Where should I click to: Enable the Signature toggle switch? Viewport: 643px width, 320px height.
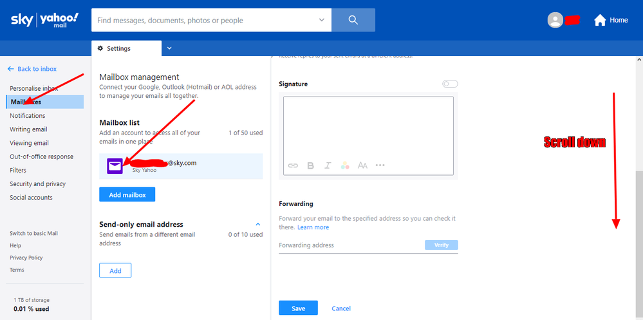(450, 84)
